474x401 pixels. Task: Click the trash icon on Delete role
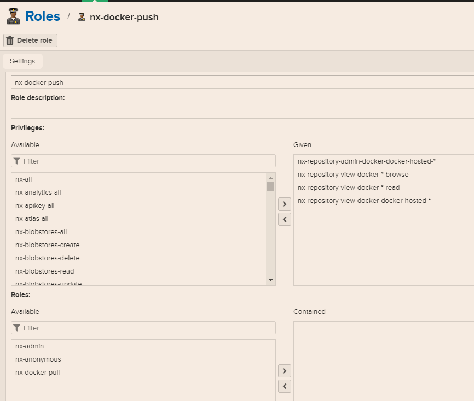point(10,40)
